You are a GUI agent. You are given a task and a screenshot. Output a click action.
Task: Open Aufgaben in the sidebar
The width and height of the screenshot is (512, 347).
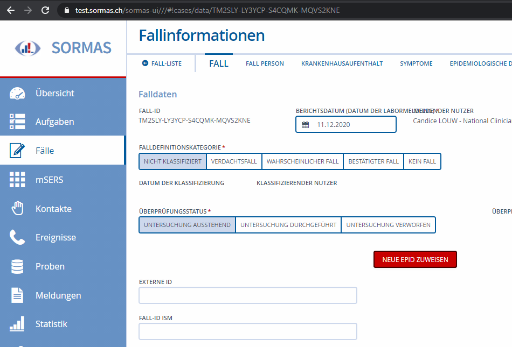pos(63,122)
